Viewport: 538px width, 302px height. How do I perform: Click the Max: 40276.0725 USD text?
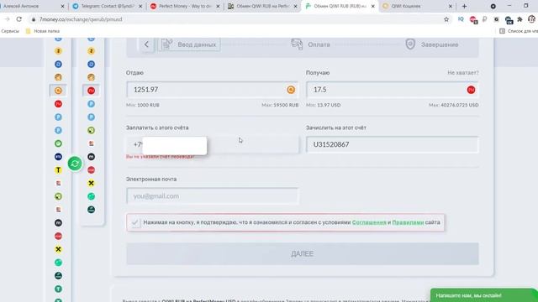click(x=454, y=105)
